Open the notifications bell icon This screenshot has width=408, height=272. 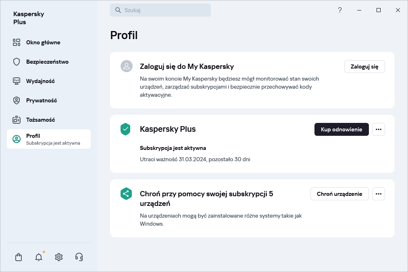point(39,257)
